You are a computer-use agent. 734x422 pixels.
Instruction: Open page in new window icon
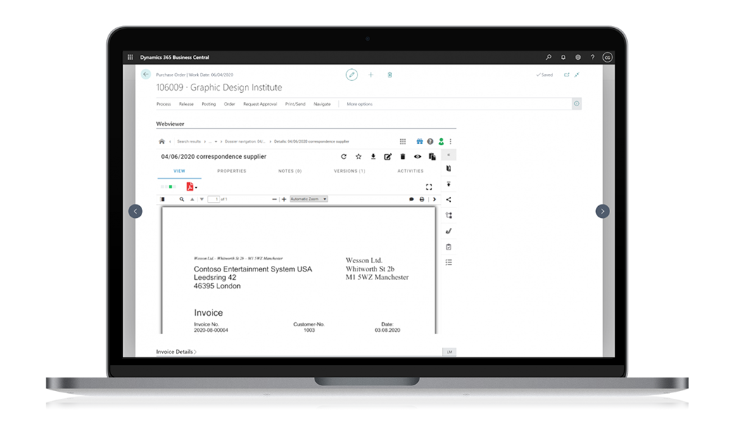click(x=567, y=75)
